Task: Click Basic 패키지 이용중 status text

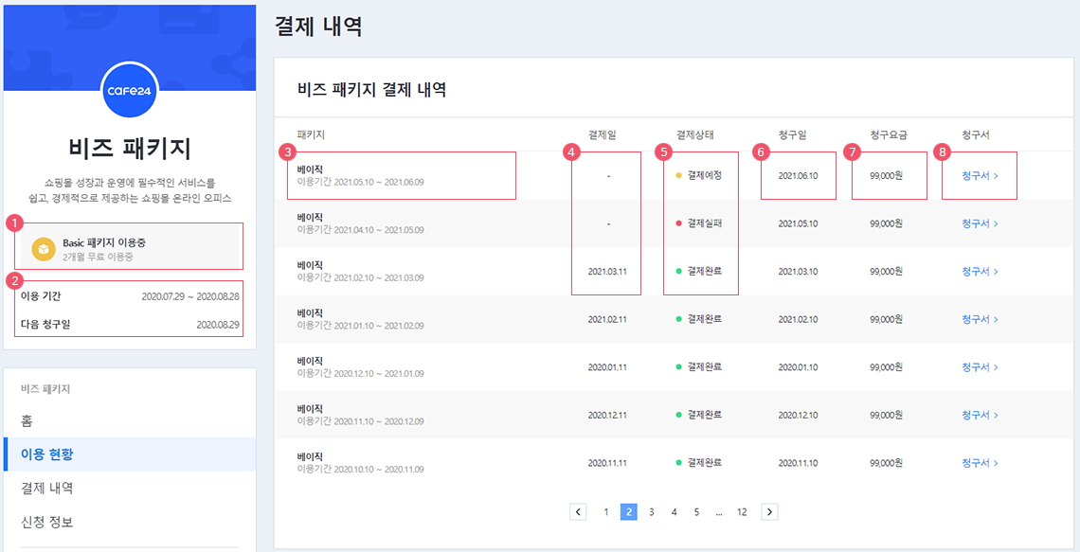Action: [x=104, y=243]
